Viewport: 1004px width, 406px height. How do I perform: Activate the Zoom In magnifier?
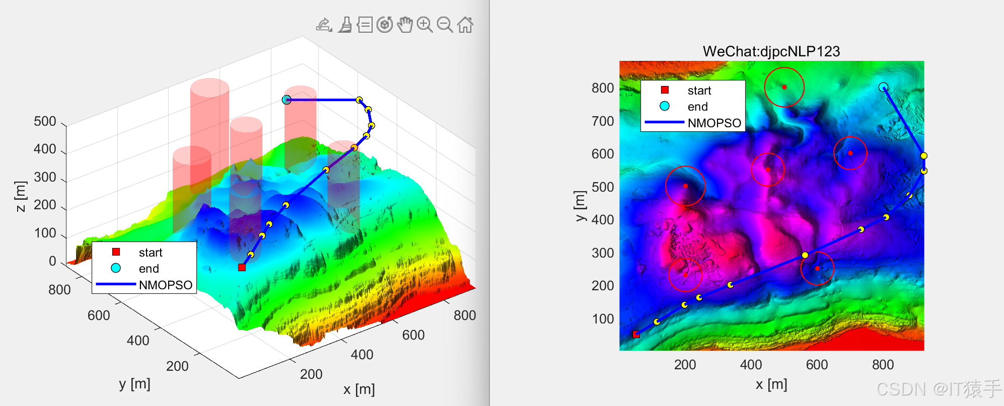click(424, 25)
